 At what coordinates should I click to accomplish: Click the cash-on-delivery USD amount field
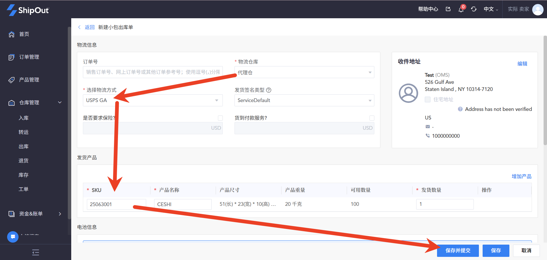coord(304,128)
